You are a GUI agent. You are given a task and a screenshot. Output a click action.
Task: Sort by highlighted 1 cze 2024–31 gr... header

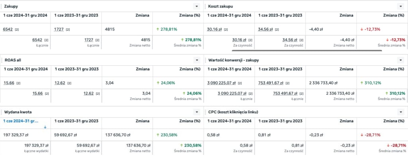coord(20,121)
